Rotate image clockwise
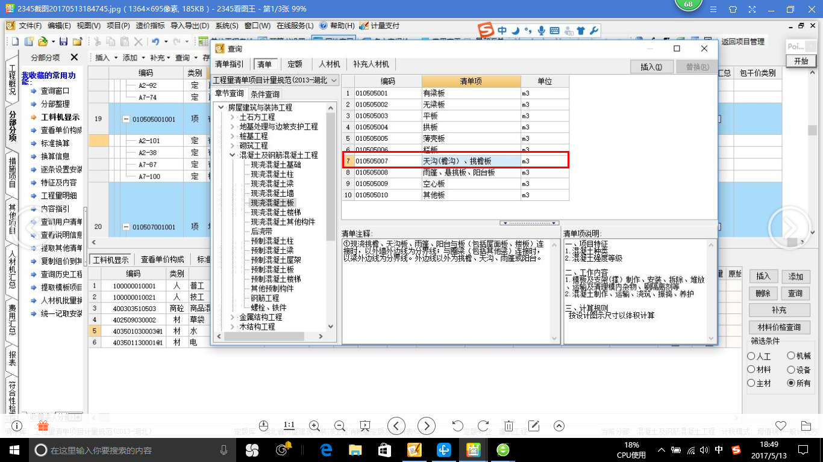The height and width of the screenshot is (462, 823). [483, 426]
